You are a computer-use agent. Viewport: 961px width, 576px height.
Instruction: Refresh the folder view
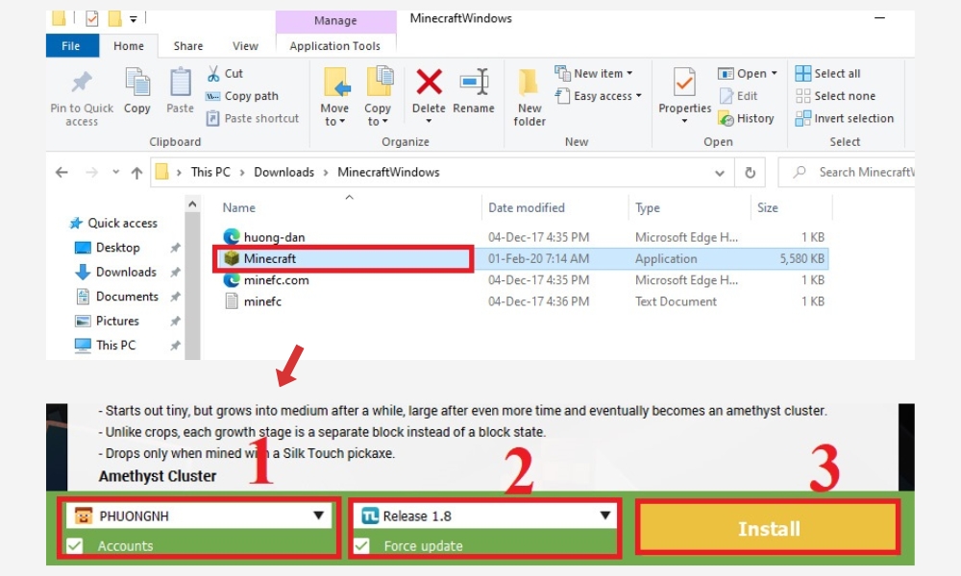(x=751, y=173)
